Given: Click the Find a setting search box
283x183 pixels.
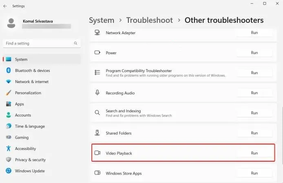Looking at the screenshot, I should coord(39,43).
